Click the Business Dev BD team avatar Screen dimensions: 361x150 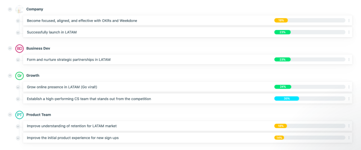(20, 48)
